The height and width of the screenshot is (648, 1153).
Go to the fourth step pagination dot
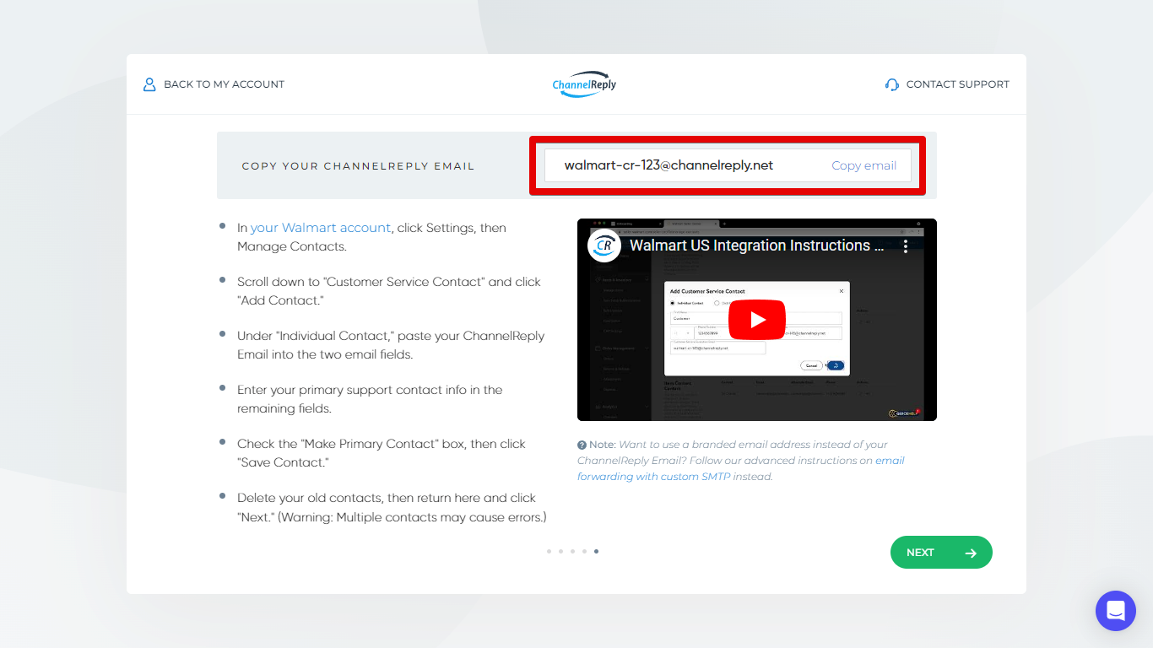tap(584, 551)
